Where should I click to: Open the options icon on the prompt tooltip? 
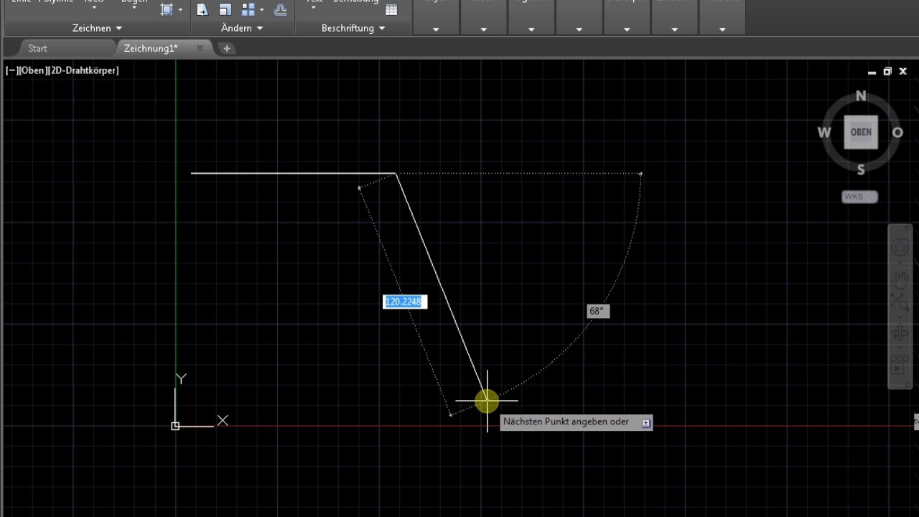646,423
